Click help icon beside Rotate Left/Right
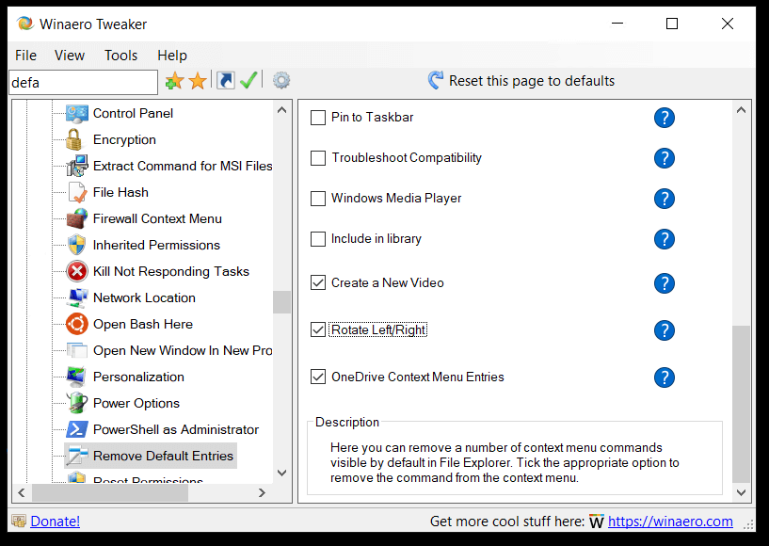Image resolution: width=769 pixels, height=546 pixels. (x=665, y=330)
